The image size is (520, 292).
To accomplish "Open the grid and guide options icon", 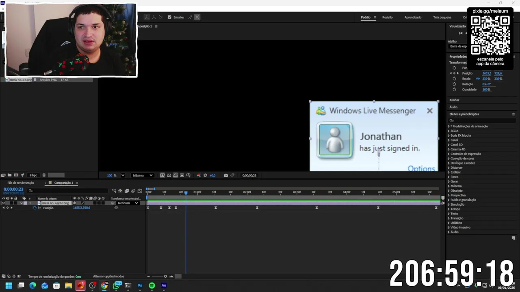I will tap(188, 175).
